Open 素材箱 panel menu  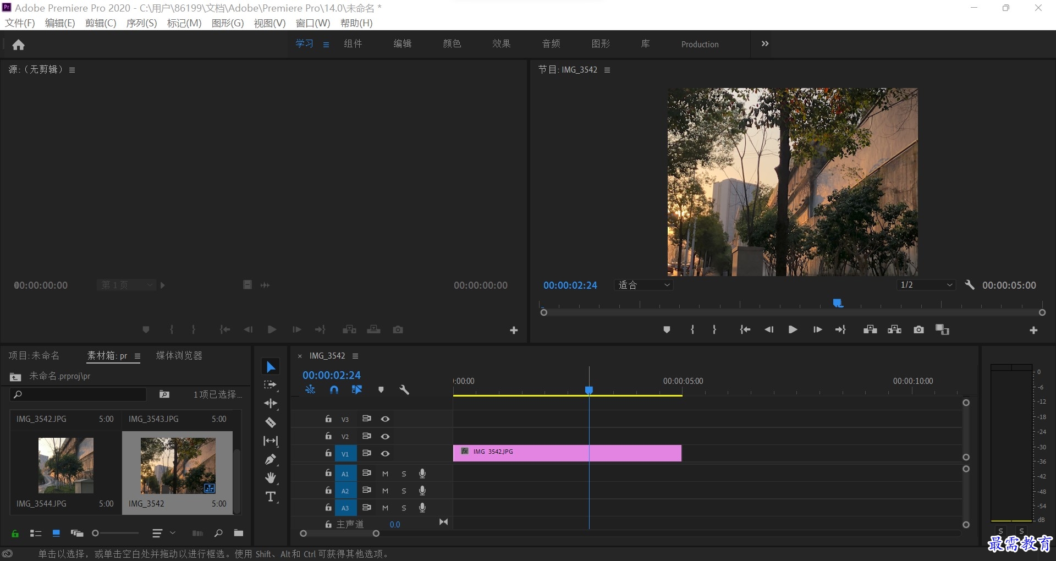click(x=137, y=356)
